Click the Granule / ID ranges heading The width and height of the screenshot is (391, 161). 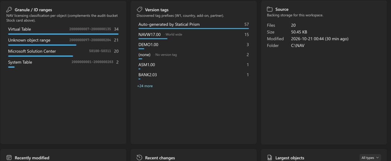(x=34, y=10)
